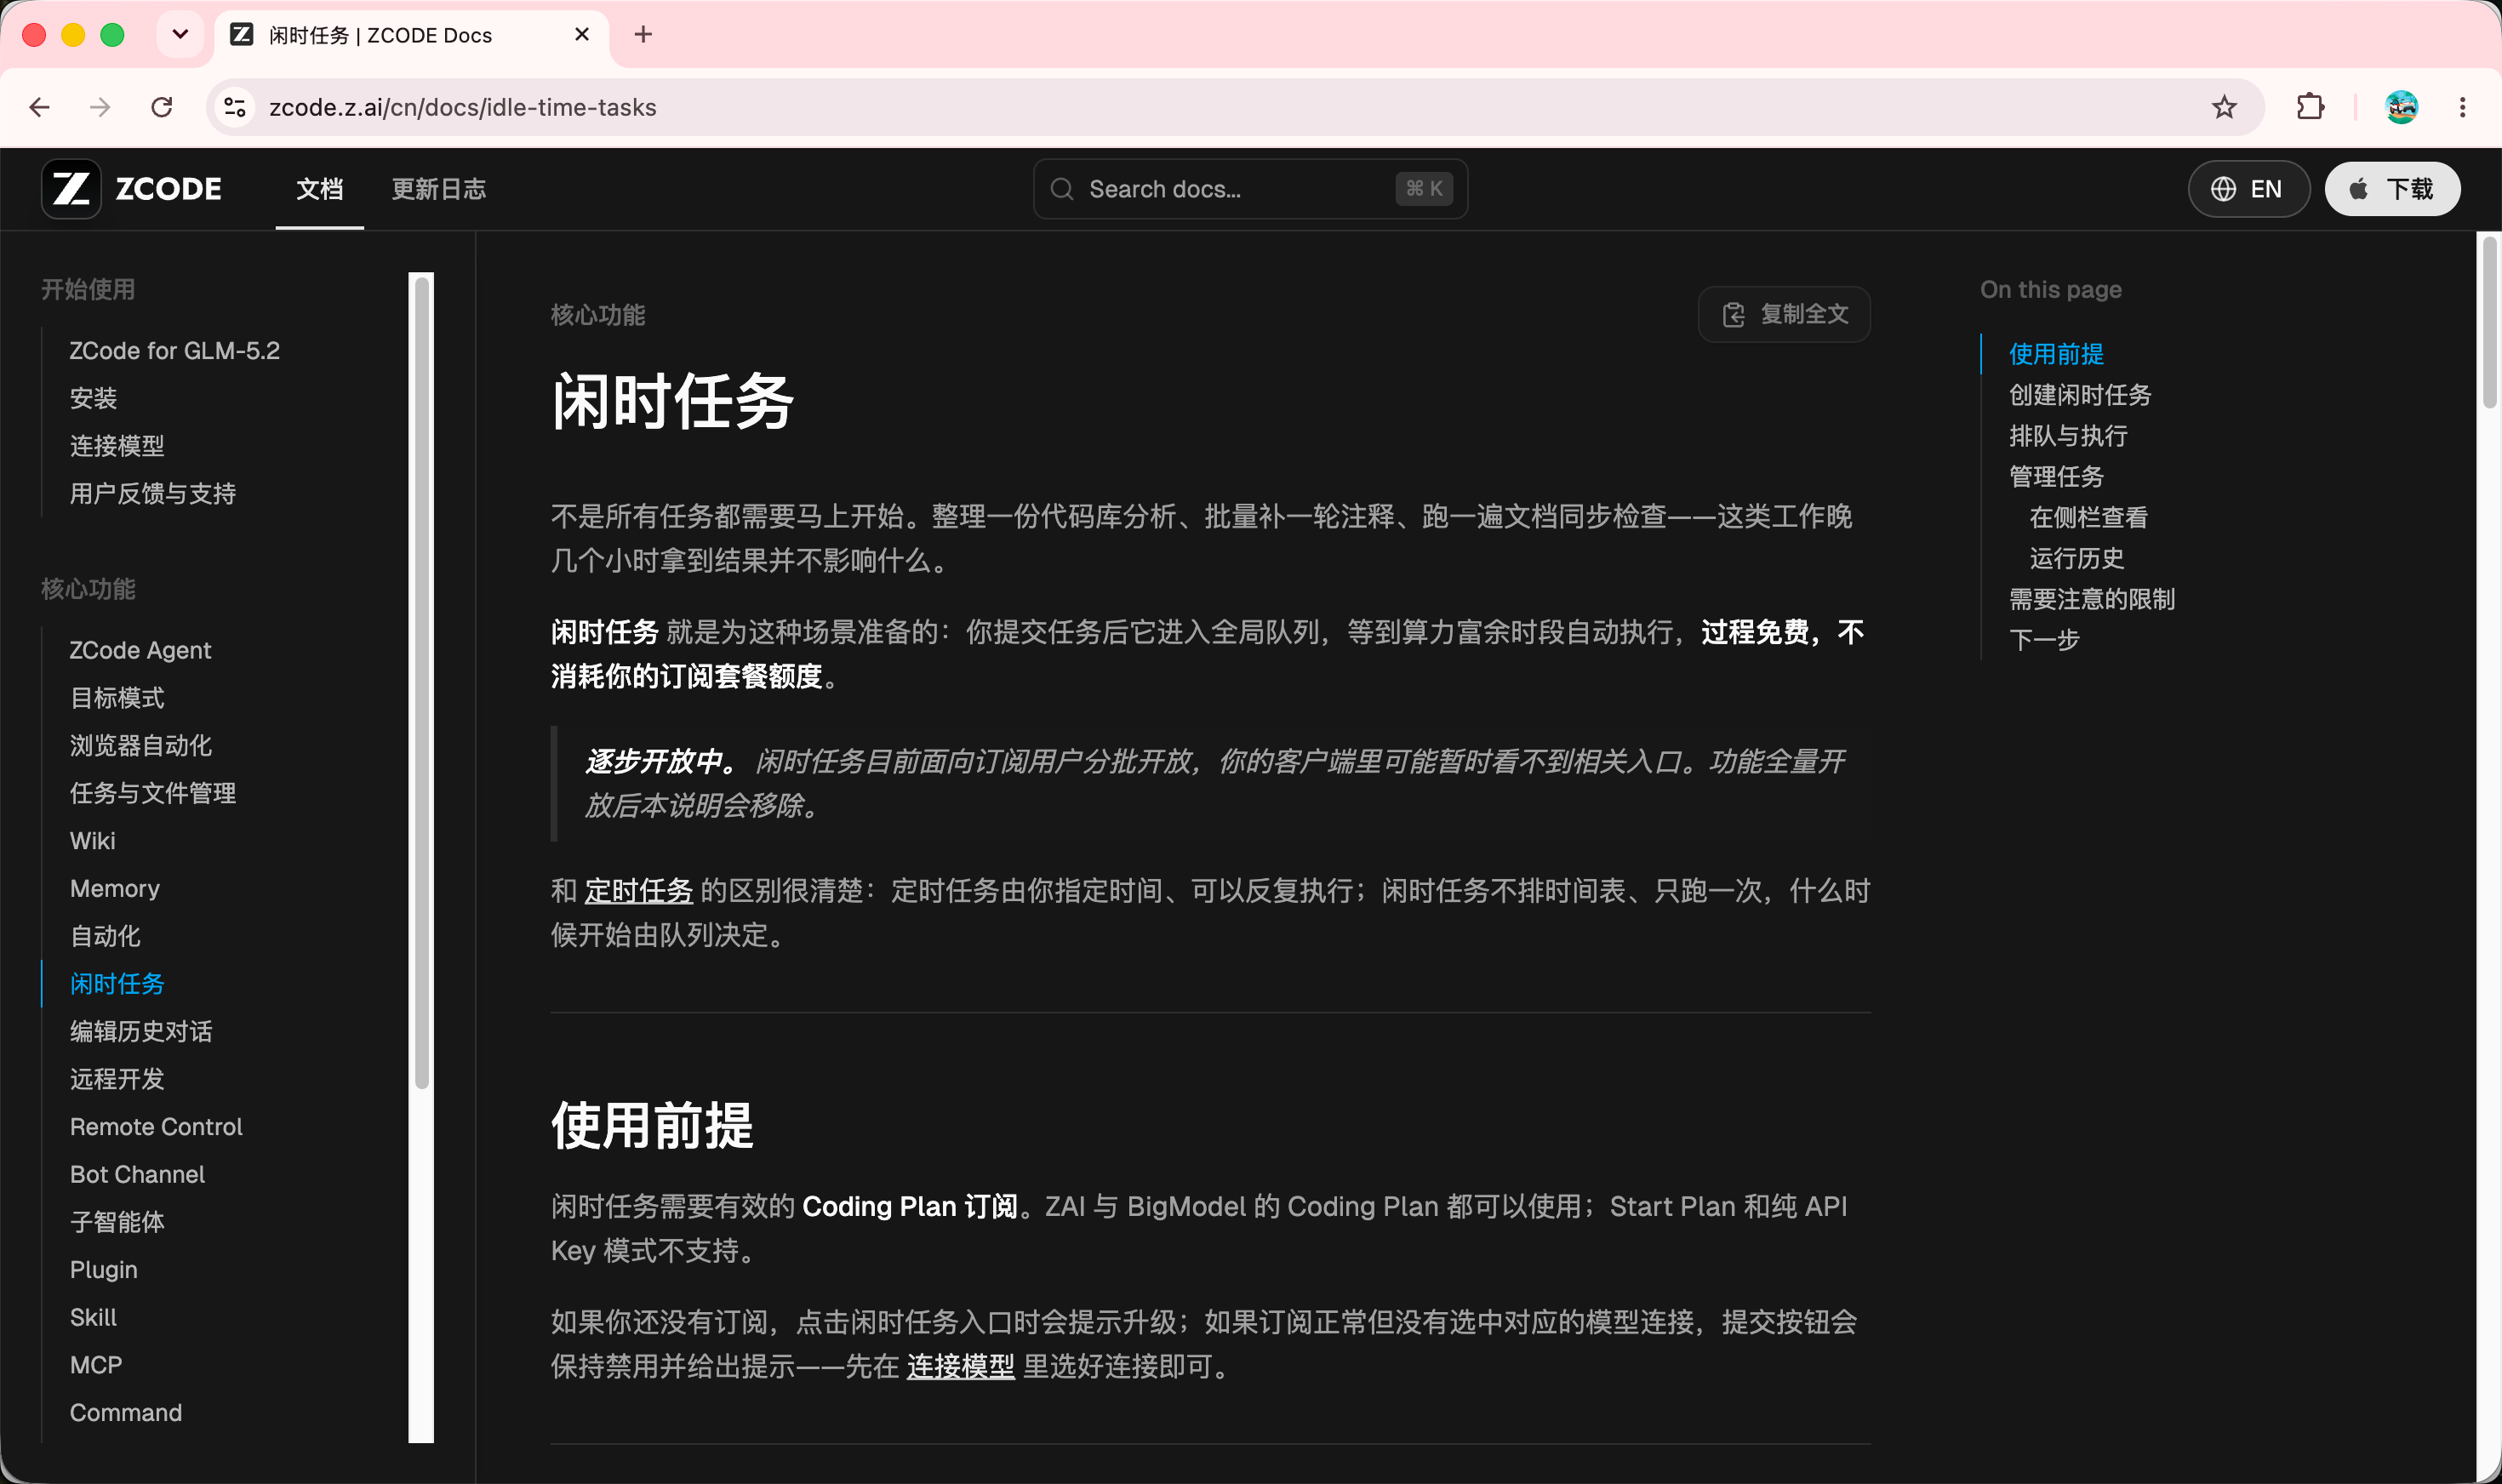Click the browser forward arrow
Viewport: 2502px width, 1484px height.
[x=100, y=107]
